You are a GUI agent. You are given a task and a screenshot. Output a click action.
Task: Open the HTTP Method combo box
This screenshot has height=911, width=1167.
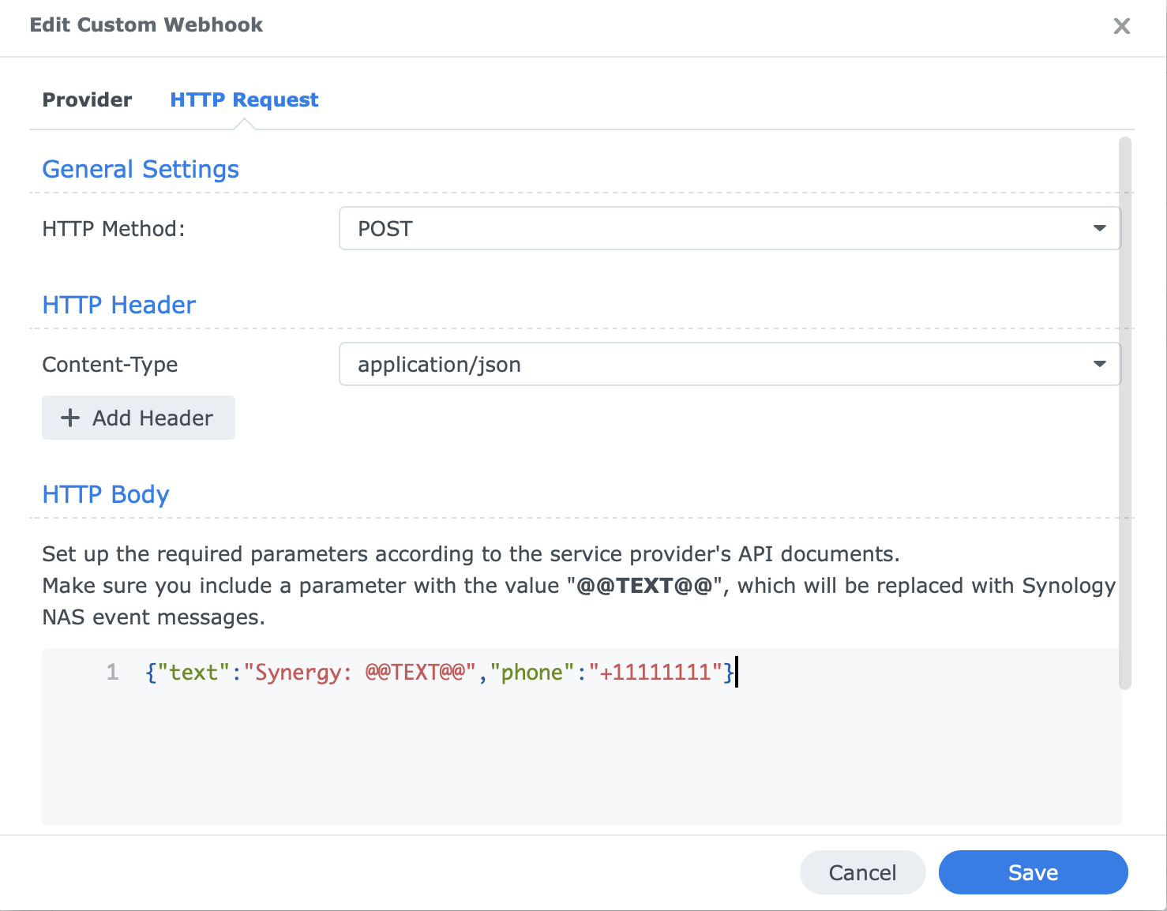pyautogui.click(x=726, y=228)
